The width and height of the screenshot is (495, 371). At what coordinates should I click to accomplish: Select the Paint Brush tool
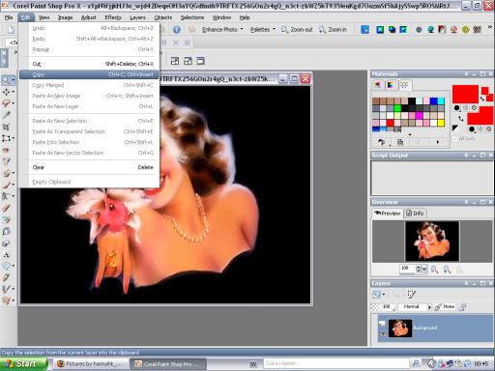[x=6, y=185]
